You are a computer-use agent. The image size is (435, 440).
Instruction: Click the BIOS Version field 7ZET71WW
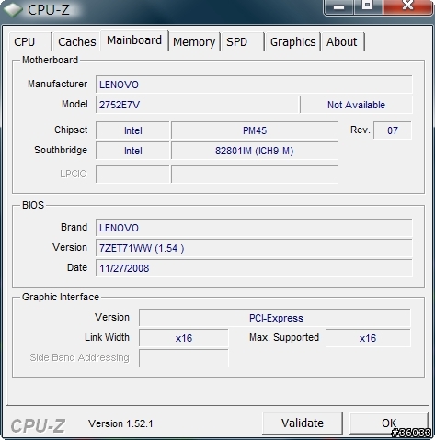[254, 248]
